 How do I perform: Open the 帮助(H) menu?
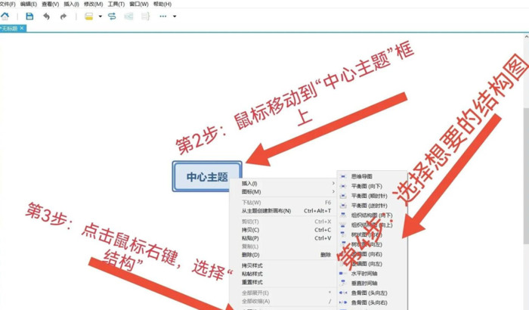(162, 4)
